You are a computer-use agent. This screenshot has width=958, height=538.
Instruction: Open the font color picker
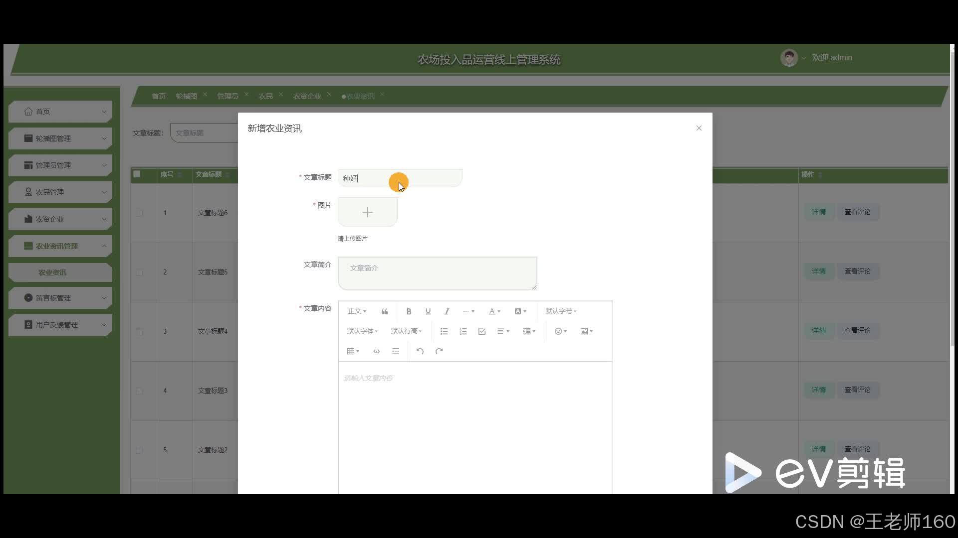point(494,311)
